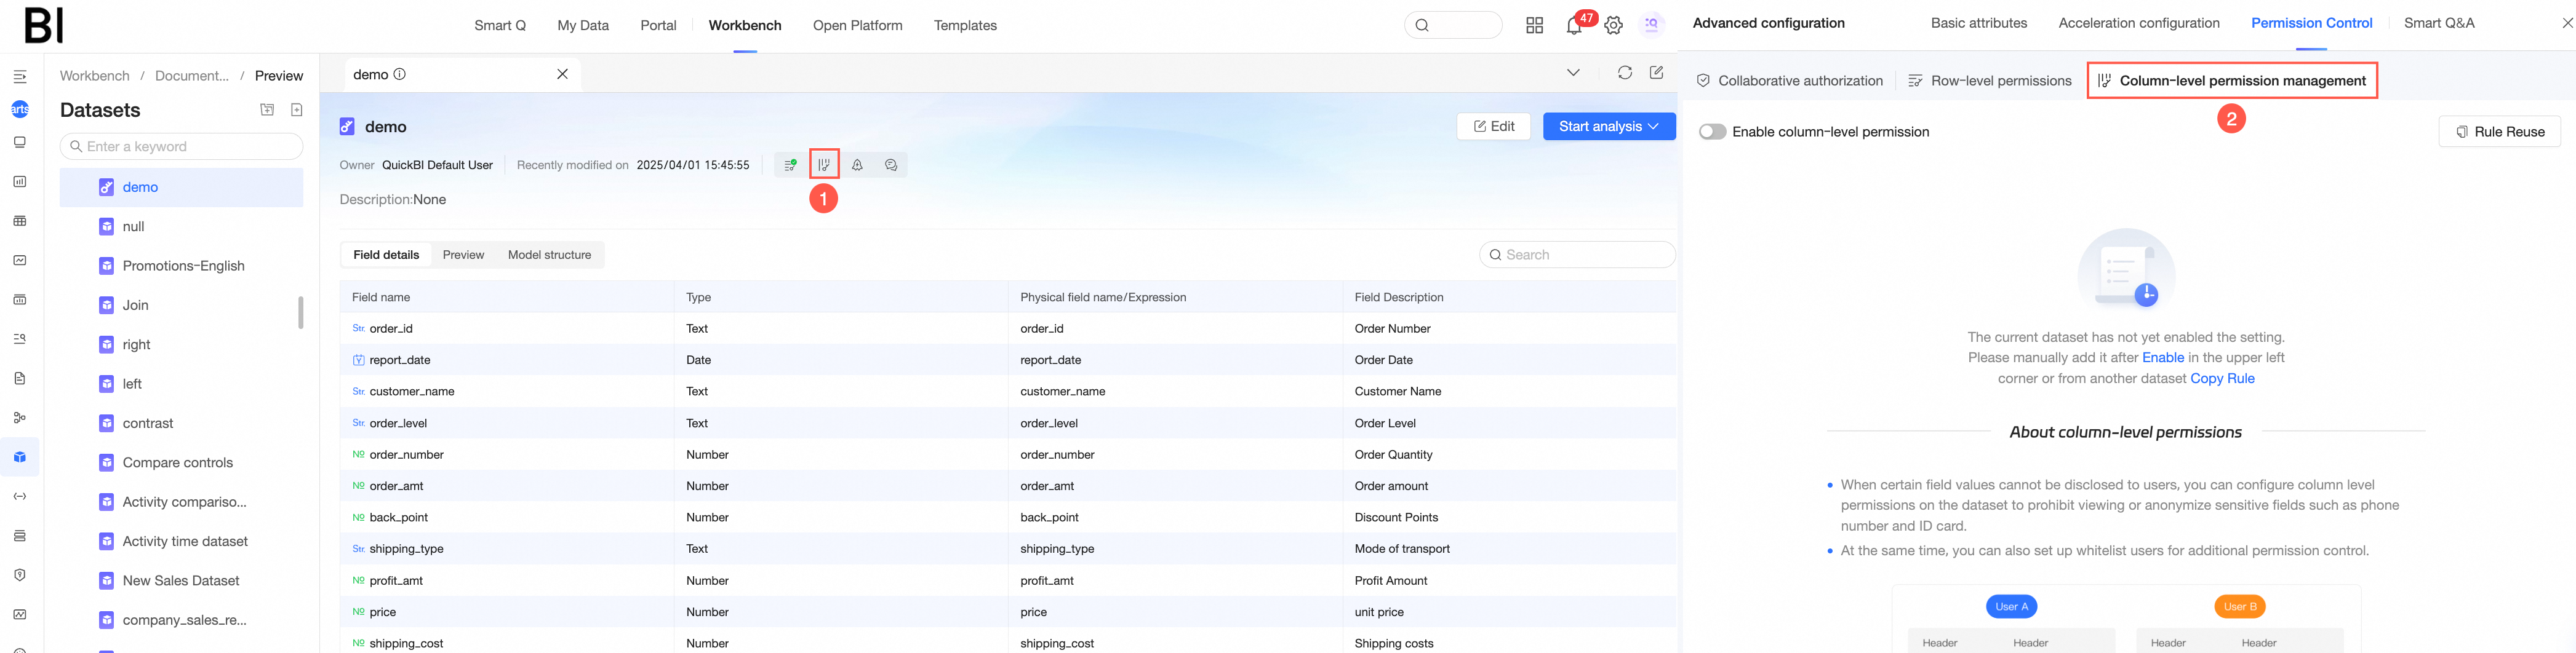The image size is (2576, 653).
Task: Switch to Acceleration configuration tab
Action: 2139,23
